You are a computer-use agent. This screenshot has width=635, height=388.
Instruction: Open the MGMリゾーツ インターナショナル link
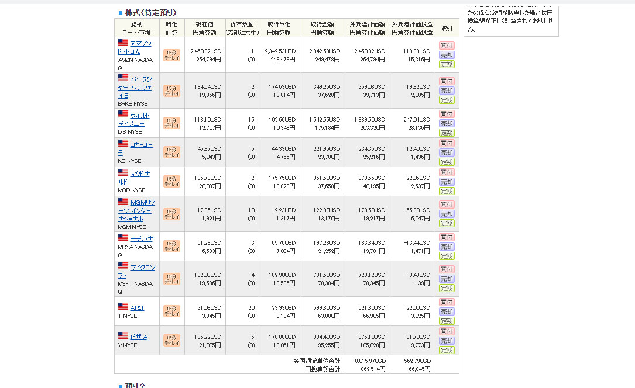[136, 210]
